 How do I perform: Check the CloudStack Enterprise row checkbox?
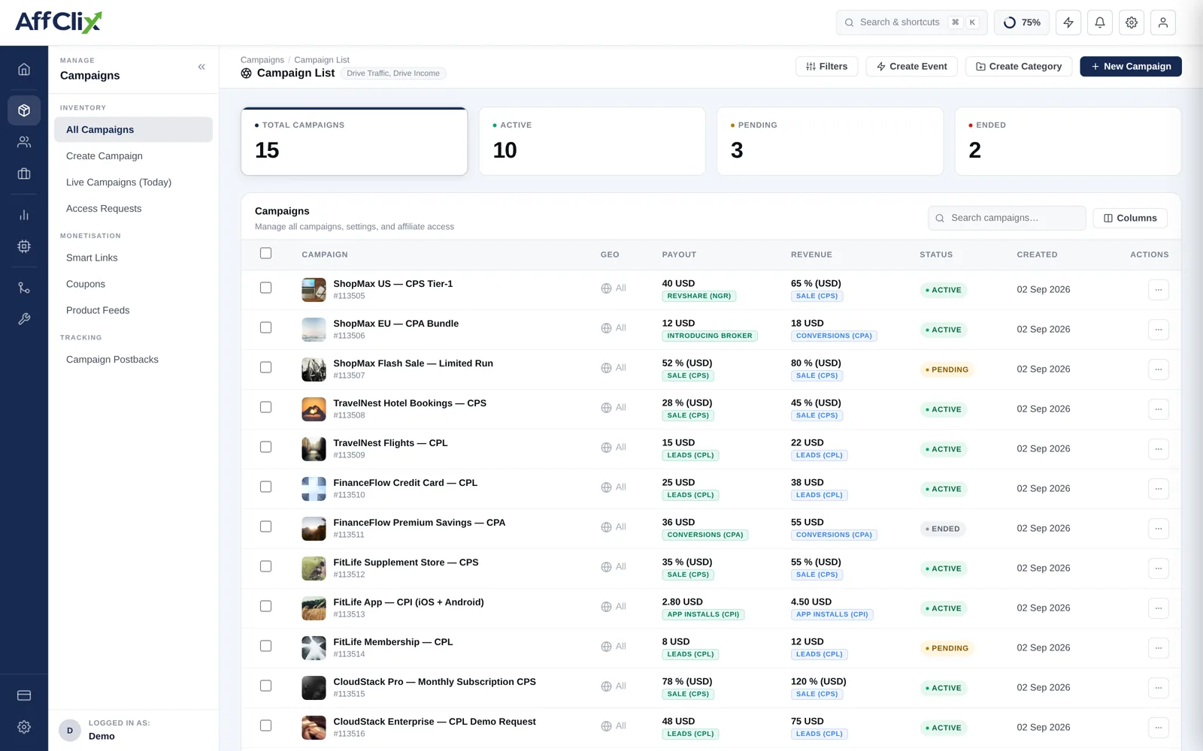click(265, 725)
